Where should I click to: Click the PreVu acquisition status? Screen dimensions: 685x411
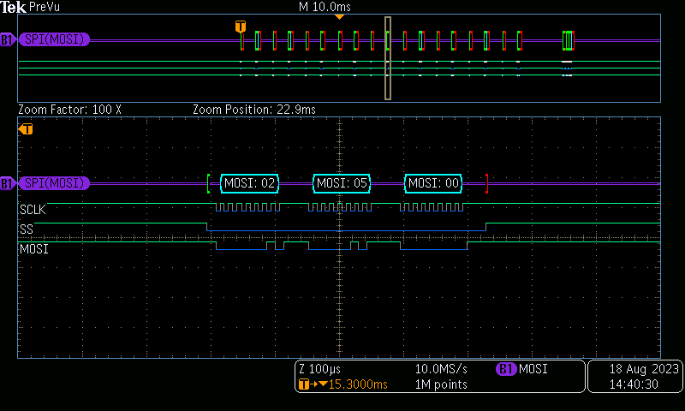pos(45,7)
